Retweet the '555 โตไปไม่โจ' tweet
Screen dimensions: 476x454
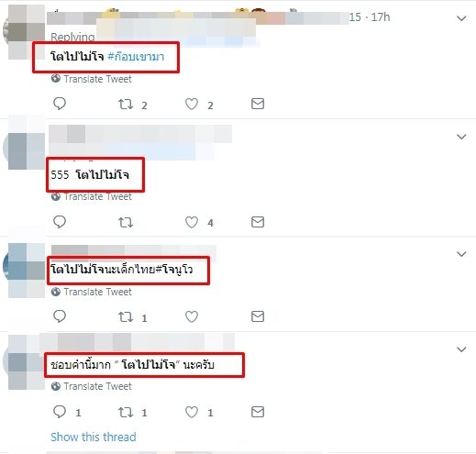pyautogui.click(x=126, y=222)
